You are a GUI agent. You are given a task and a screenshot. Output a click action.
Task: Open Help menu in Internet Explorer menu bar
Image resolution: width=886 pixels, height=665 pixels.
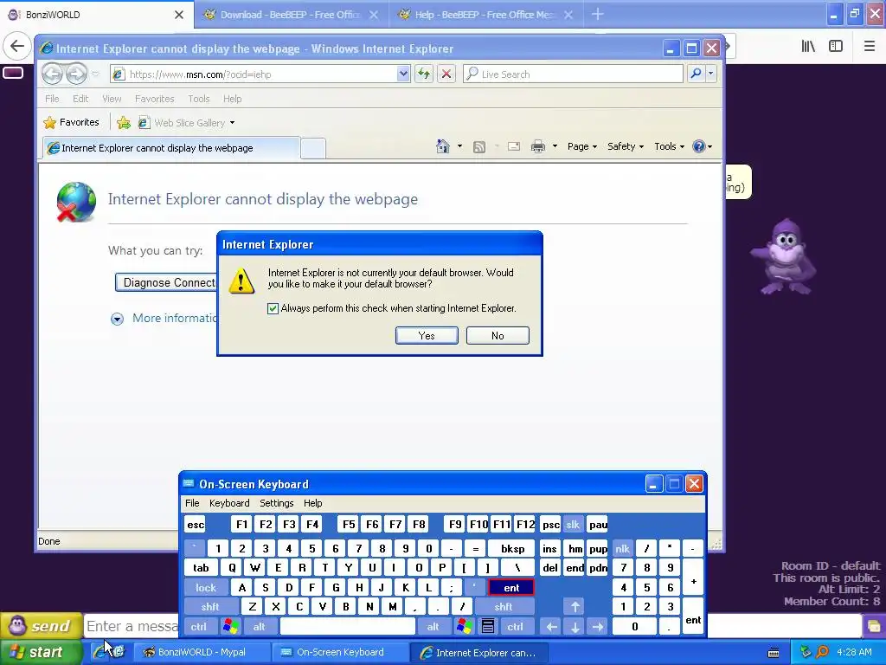click(x=232, y=99)
